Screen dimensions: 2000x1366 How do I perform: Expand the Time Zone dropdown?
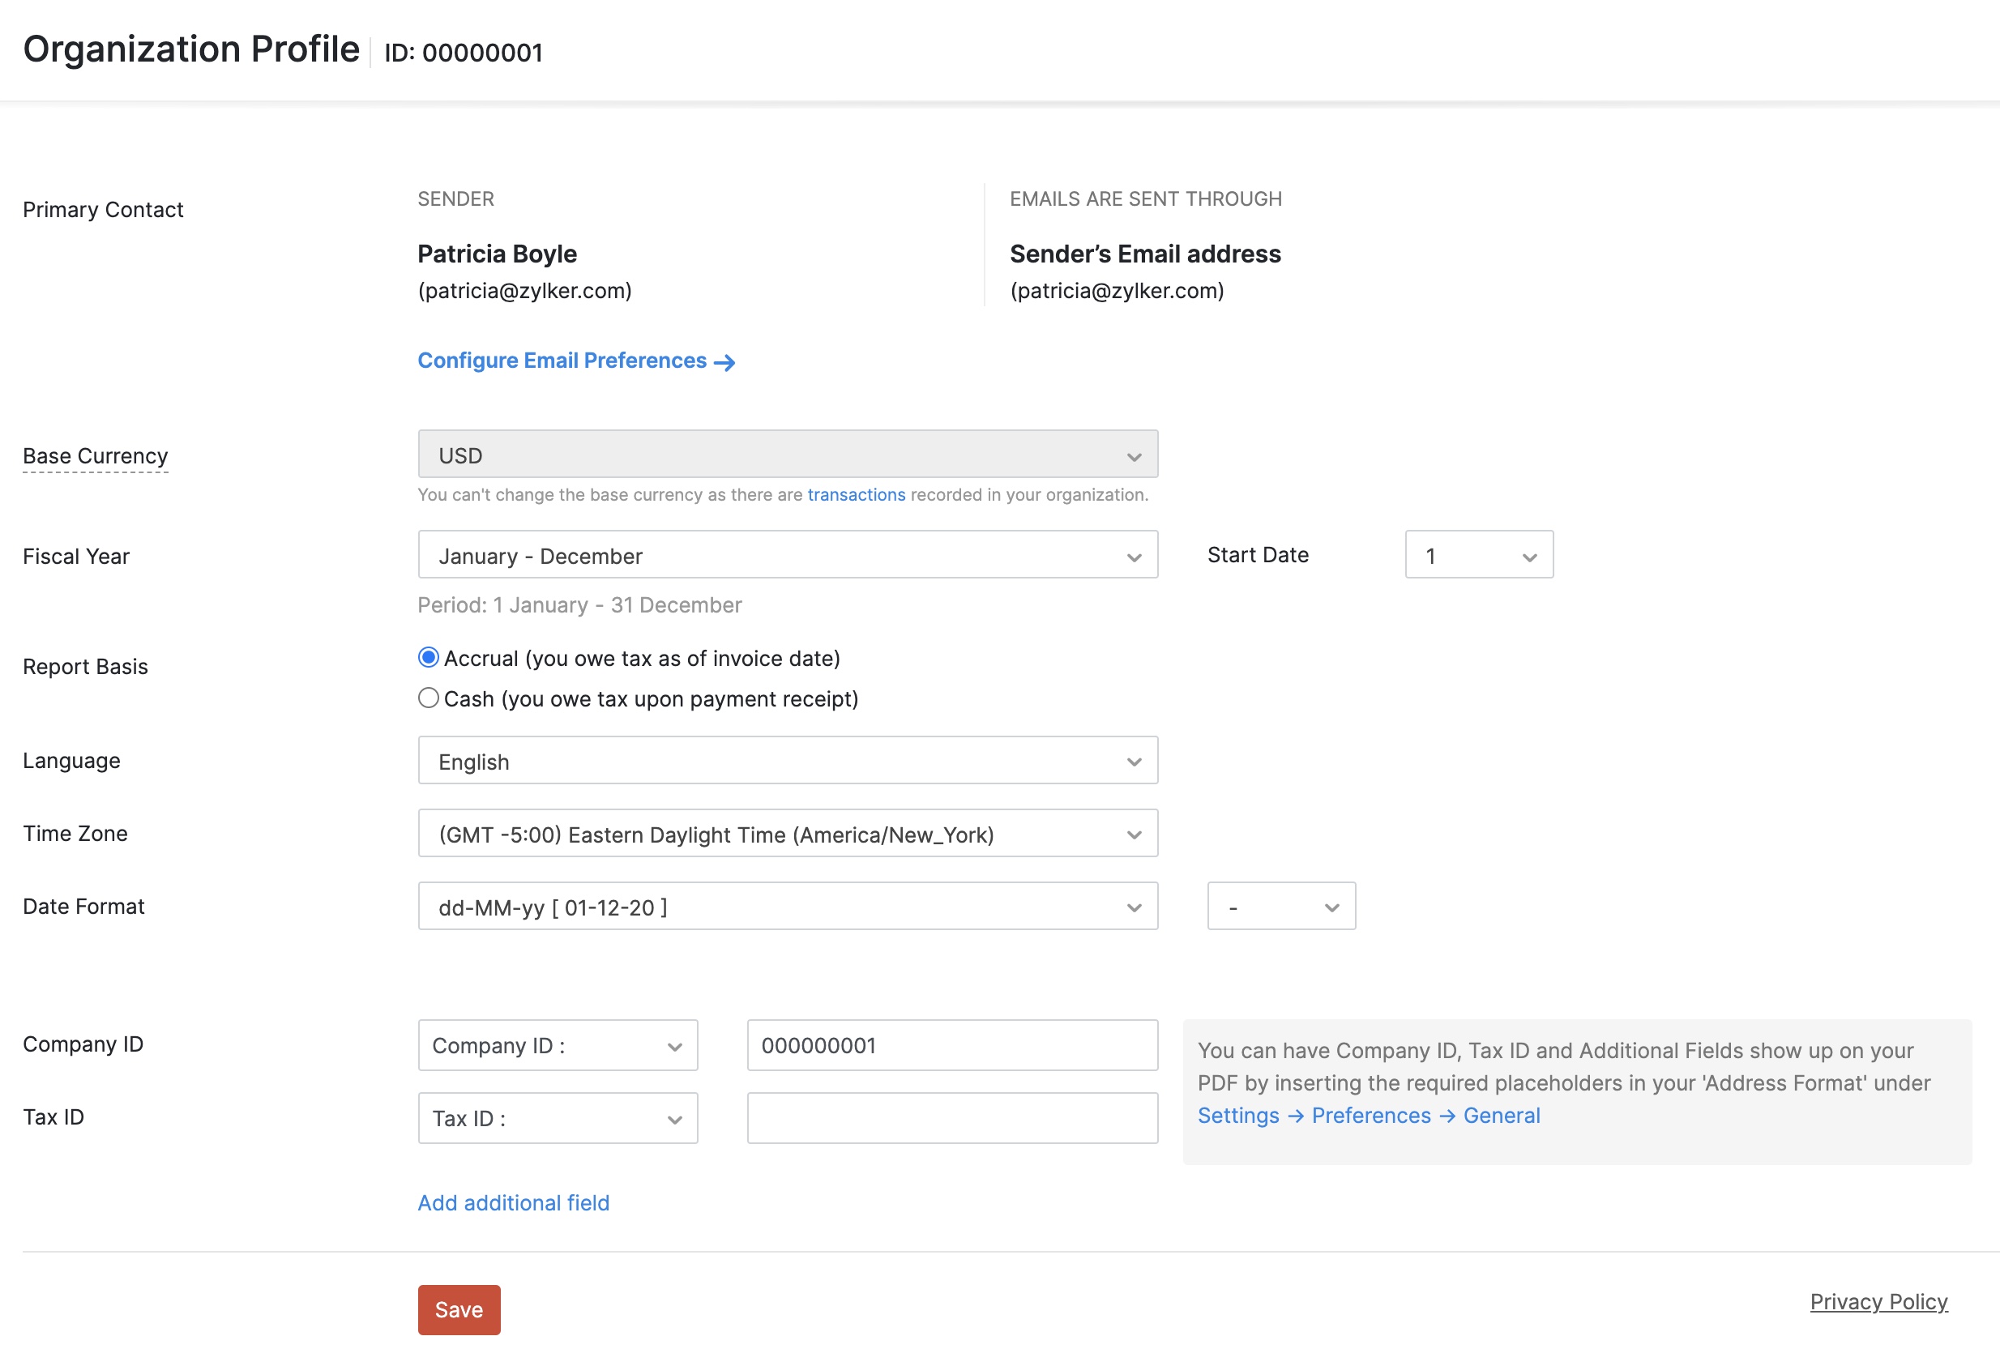tap(788, 834)
